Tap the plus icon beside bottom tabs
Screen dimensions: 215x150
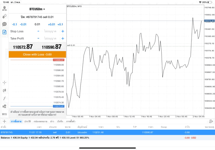4,121
